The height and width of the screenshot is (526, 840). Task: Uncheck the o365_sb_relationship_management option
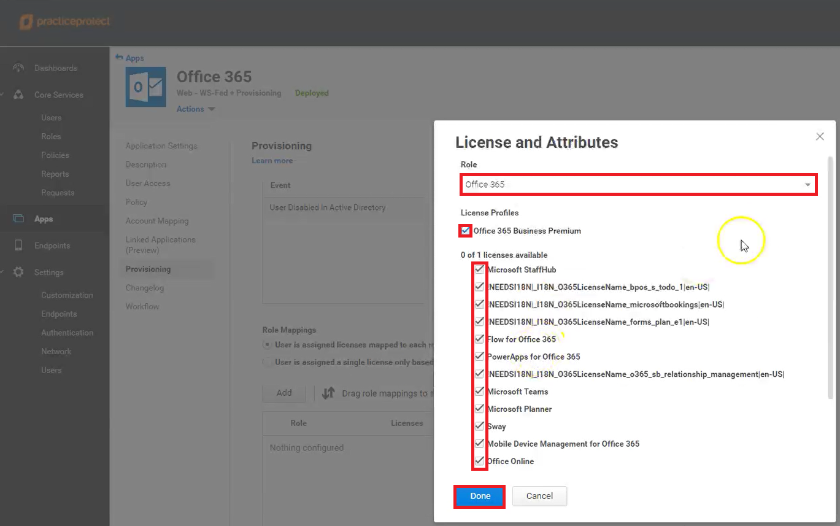coord(479,374)
